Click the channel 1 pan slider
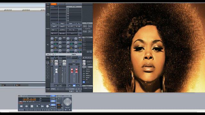 click(x=54, y=57)
